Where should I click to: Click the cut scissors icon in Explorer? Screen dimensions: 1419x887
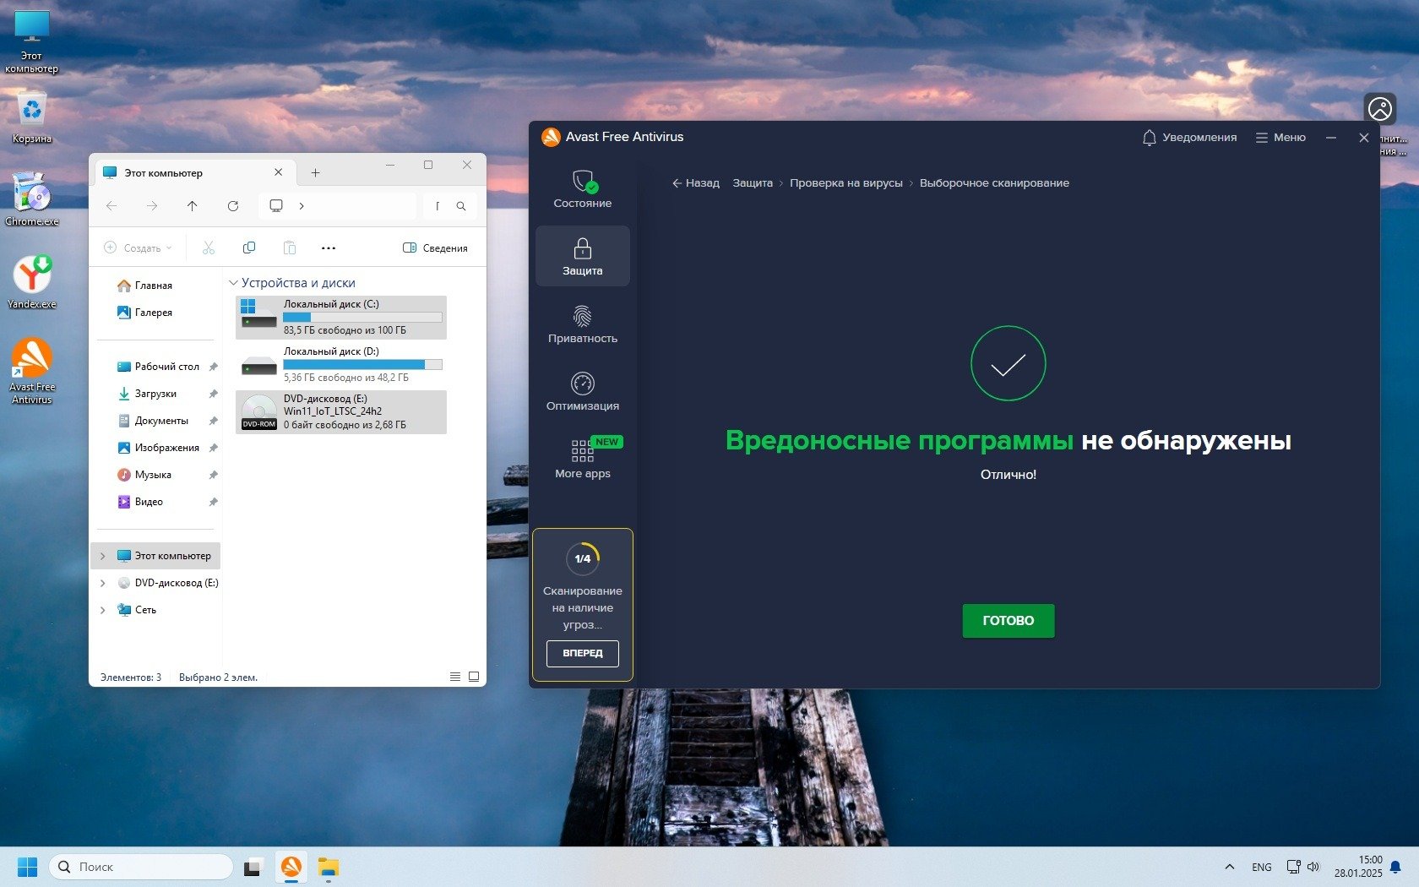point(209,248)
